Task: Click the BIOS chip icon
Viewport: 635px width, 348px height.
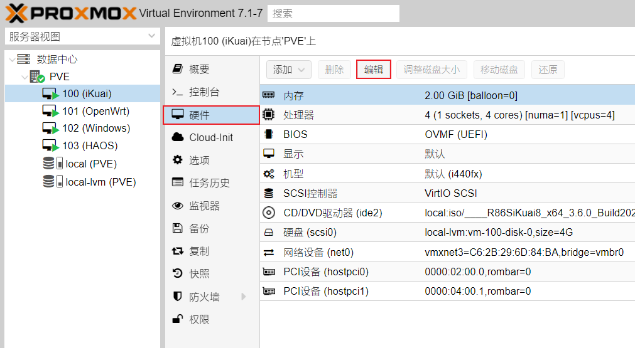Action: 268,134
